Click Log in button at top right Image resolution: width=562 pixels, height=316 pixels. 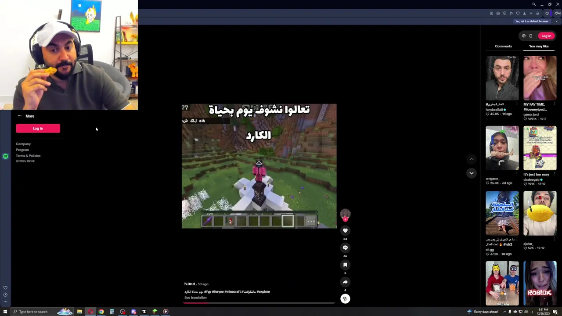click(x=546, y=36)
